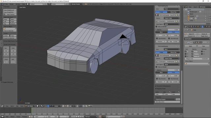Image resolution: width=211 pixels, height=118 pixels.
Task: Open Material properties tab icon
Action: click(207, 27)
